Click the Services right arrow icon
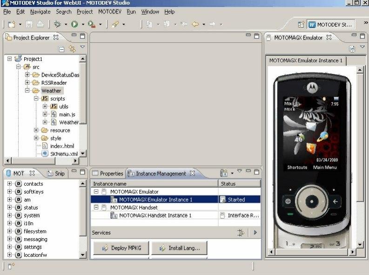The width and height of the screenshot is (369, 275). pos(255,232)
